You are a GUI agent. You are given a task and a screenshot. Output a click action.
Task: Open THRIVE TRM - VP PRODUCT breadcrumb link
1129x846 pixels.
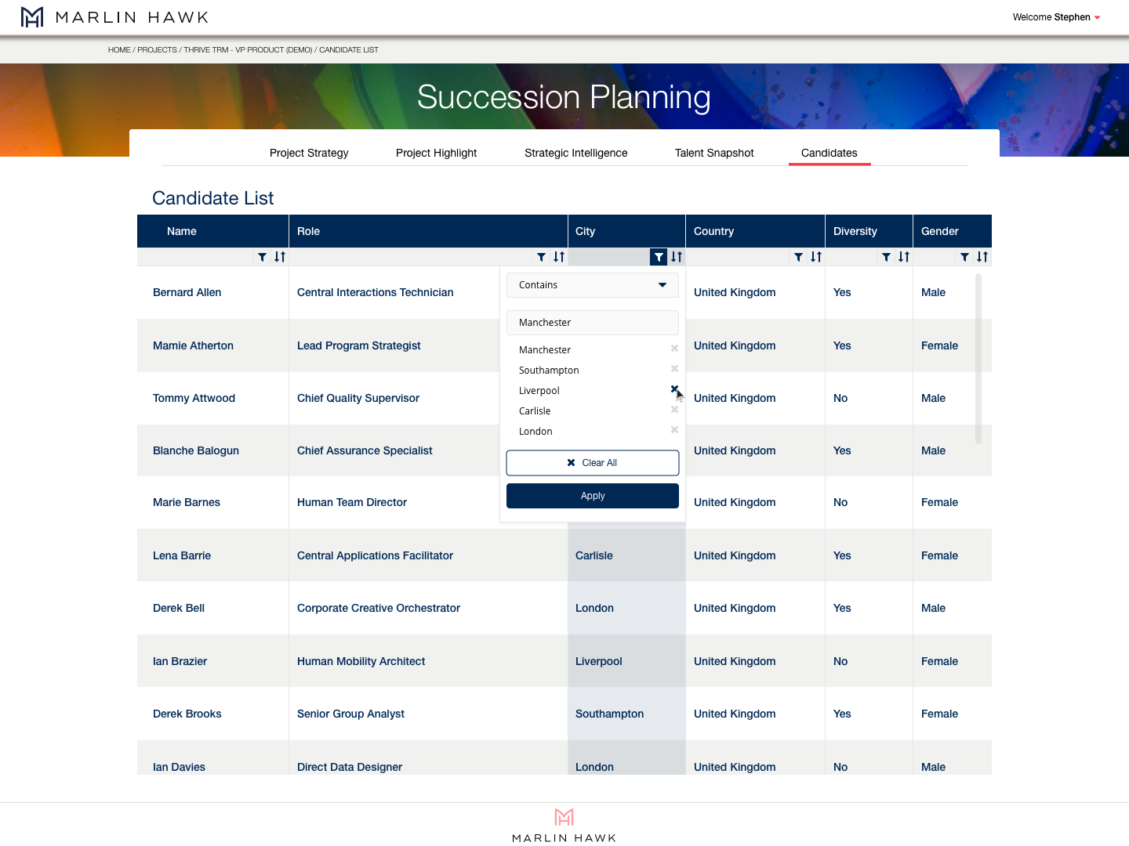point(248,50)
